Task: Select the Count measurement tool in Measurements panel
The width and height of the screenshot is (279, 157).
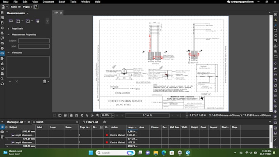Action: click(x=38, y=21)
